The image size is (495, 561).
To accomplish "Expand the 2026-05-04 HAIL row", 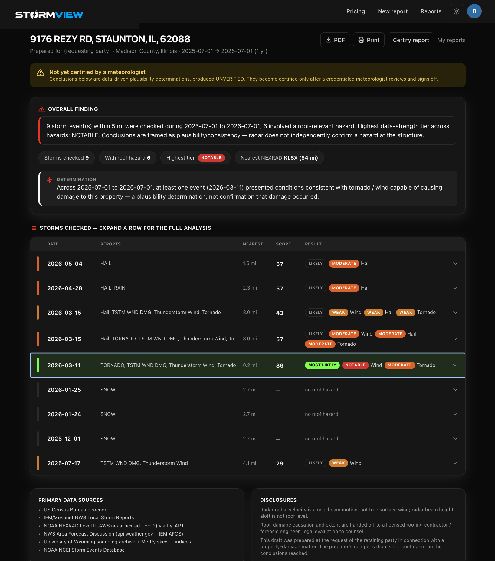I will [248, 264].
